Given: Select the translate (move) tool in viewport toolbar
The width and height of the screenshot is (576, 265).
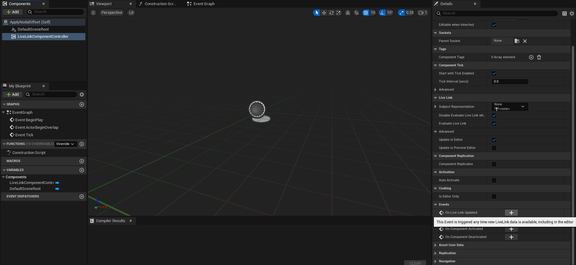Looking at the screenshot, I should point(324,13).
